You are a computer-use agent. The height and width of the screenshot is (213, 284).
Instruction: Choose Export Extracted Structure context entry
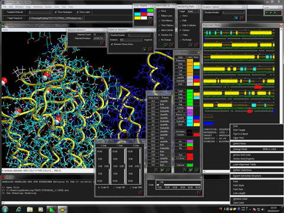click(x=257, y=176)
